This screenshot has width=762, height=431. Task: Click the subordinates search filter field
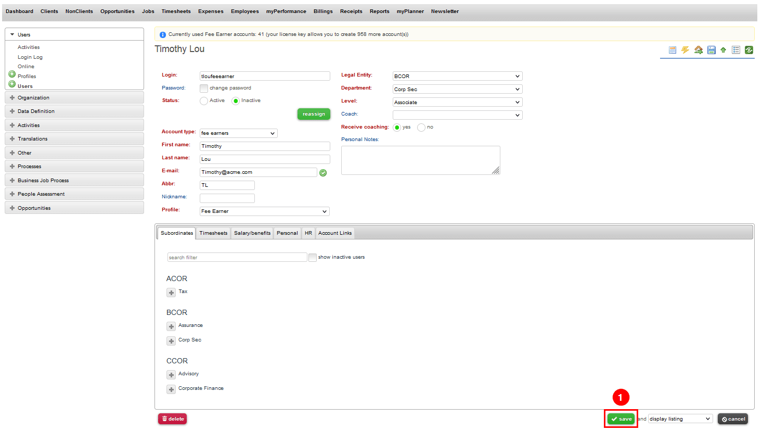coord(237,258)
